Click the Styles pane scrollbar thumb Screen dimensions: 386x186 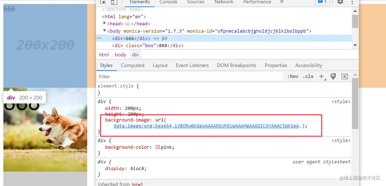pyautogui.click(x=355, y=103)
